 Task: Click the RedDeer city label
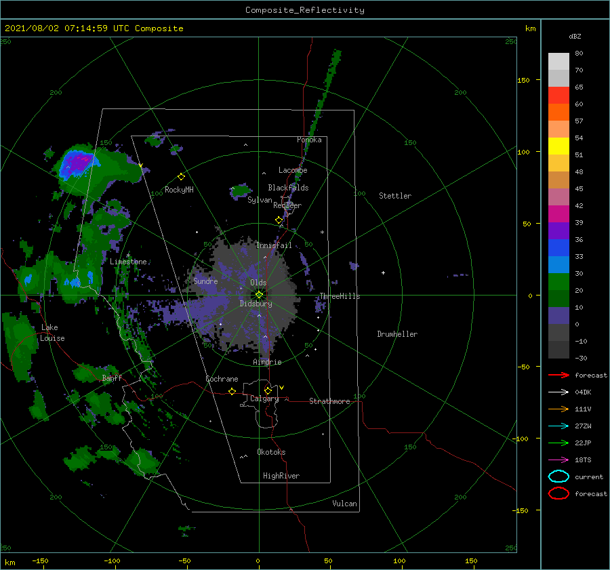click(x=287, y=205)
